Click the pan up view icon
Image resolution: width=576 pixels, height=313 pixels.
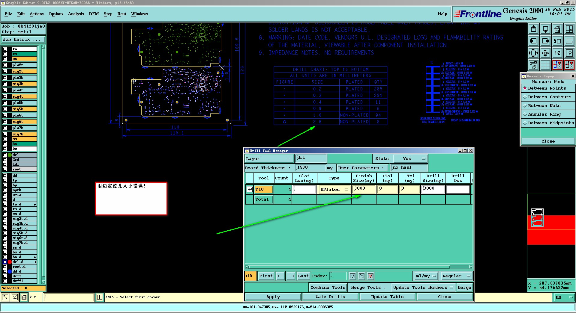point(533,29)
